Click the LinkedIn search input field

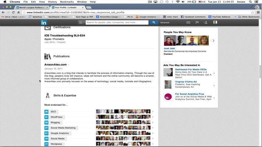click(x=116, y=22)
